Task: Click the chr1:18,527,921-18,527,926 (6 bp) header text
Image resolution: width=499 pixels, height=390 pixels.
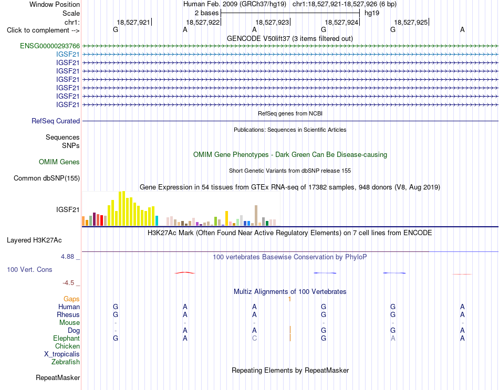Action: coord(345,4)
